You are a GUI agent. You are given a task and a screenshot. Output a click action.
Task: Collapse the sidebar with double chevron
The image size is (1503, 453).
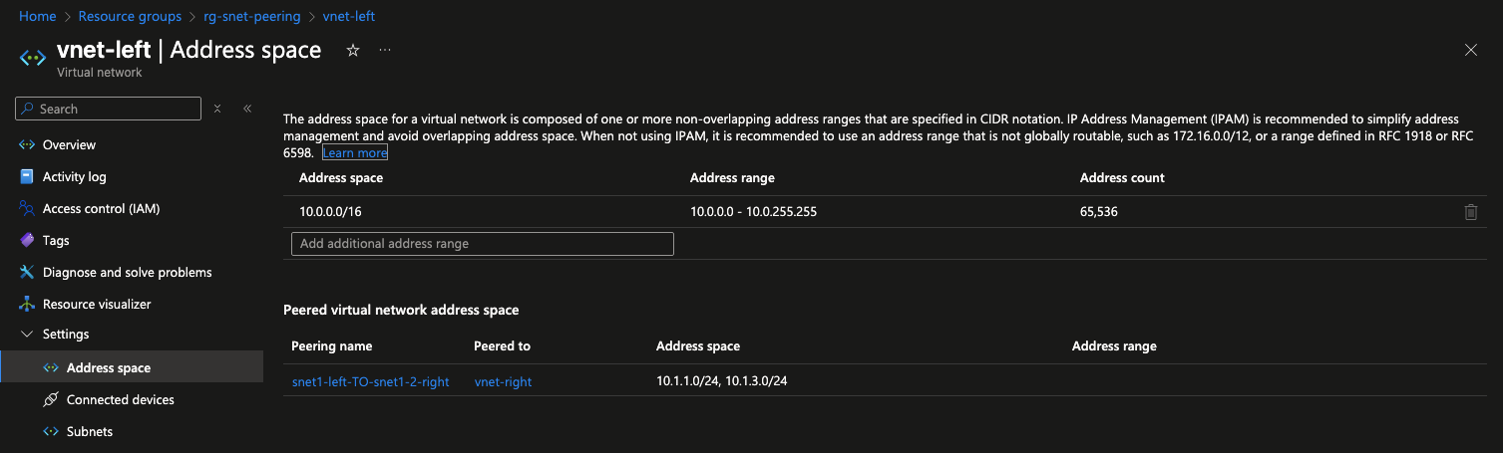247,109
